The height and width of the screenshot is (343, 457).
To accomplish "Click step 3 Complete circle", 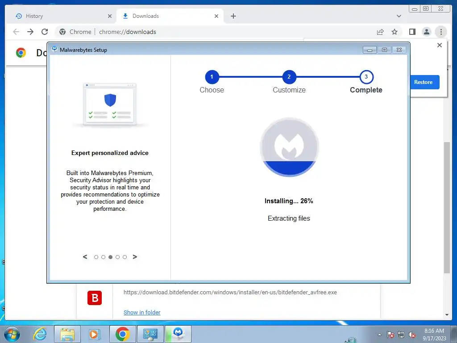I will click(x=366, y=77).
